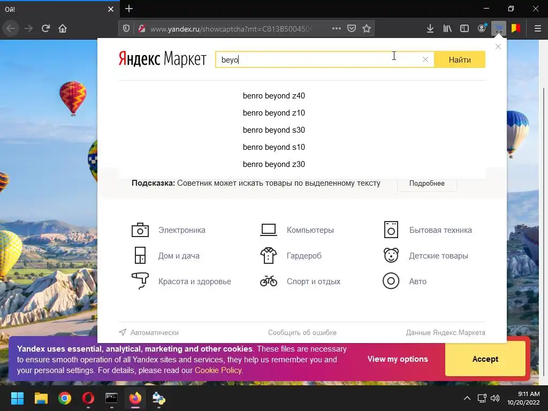Go back with the back arrow
This screenshot has width=548, height=411.
click(x=11, y=28)
